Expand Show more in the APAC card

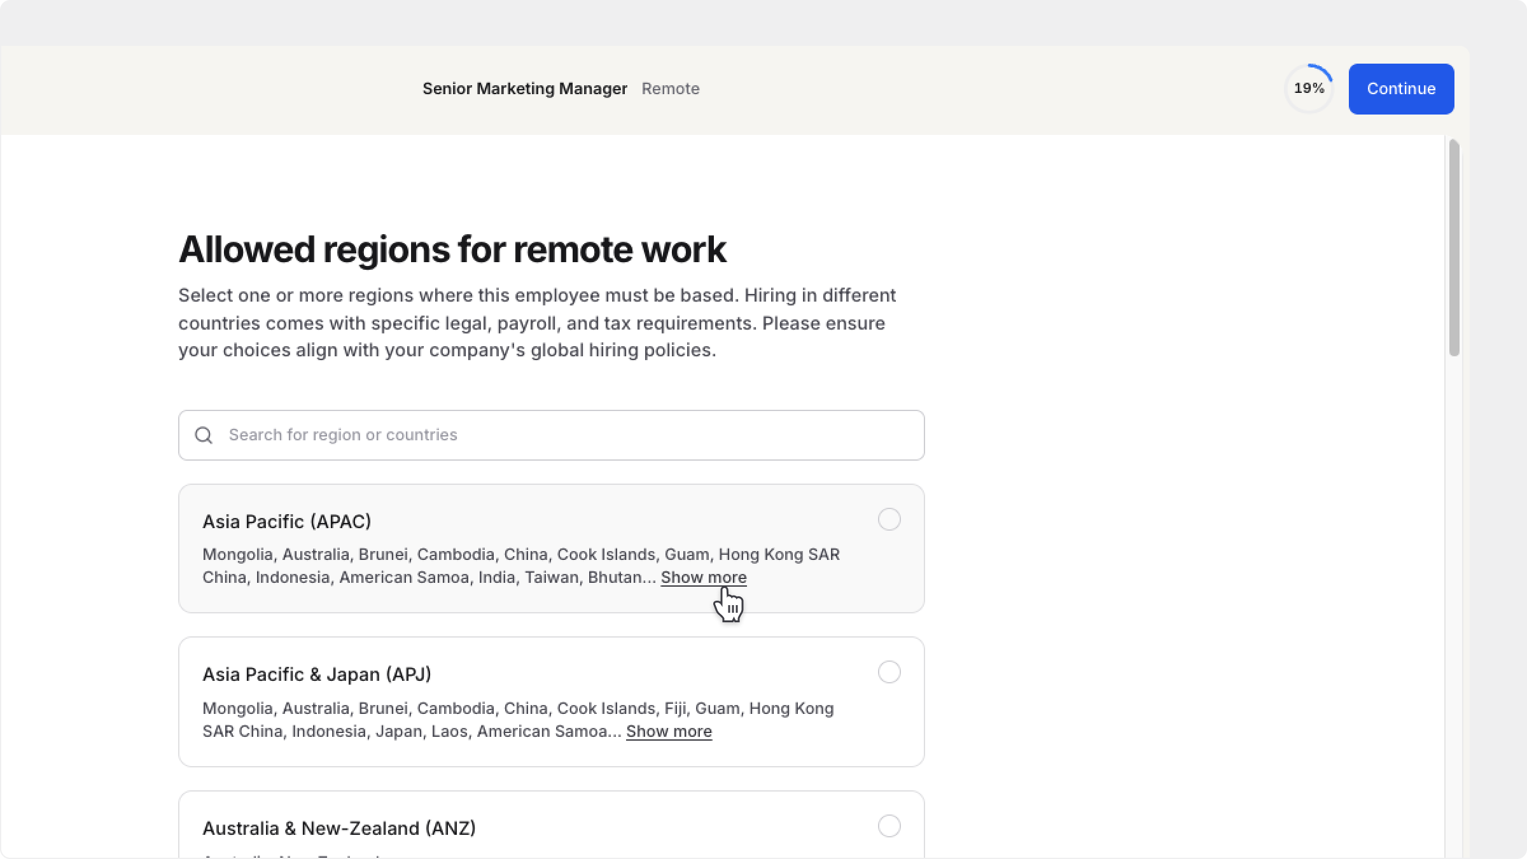pyautogui.click(x=704, y=577)
